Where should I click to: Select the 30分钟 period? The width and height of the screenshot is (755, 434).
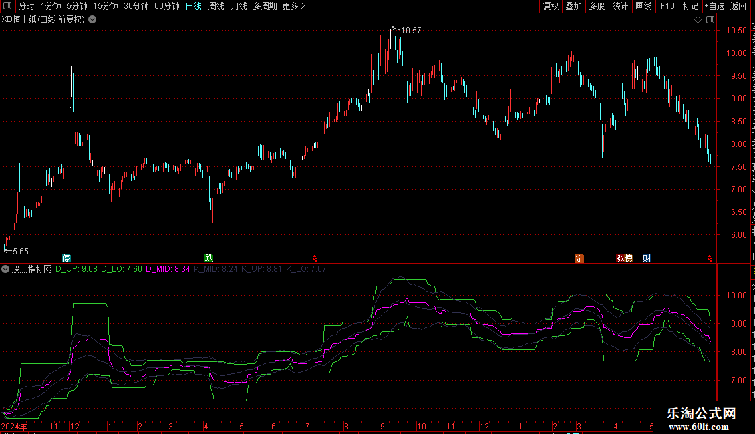tap(136, 6)
